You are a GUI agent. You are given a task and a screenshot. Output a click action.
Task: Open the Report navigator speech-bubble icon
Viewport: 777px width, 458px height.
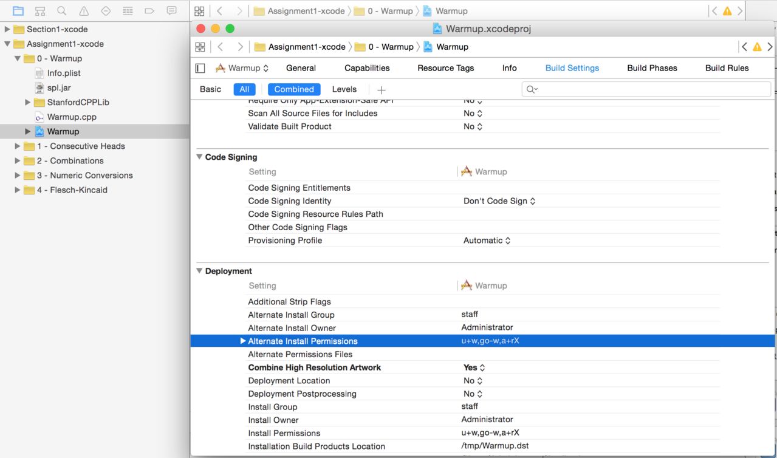[x=171, y=11]
